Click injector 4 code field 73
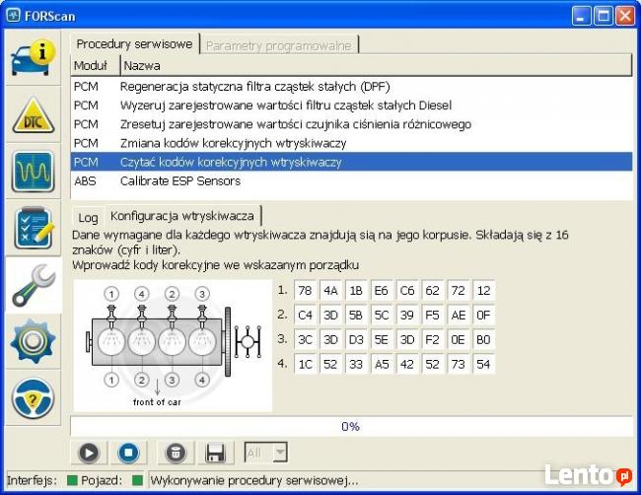The width and height of the screenshot is (641, 495). (x=459, y=364)
